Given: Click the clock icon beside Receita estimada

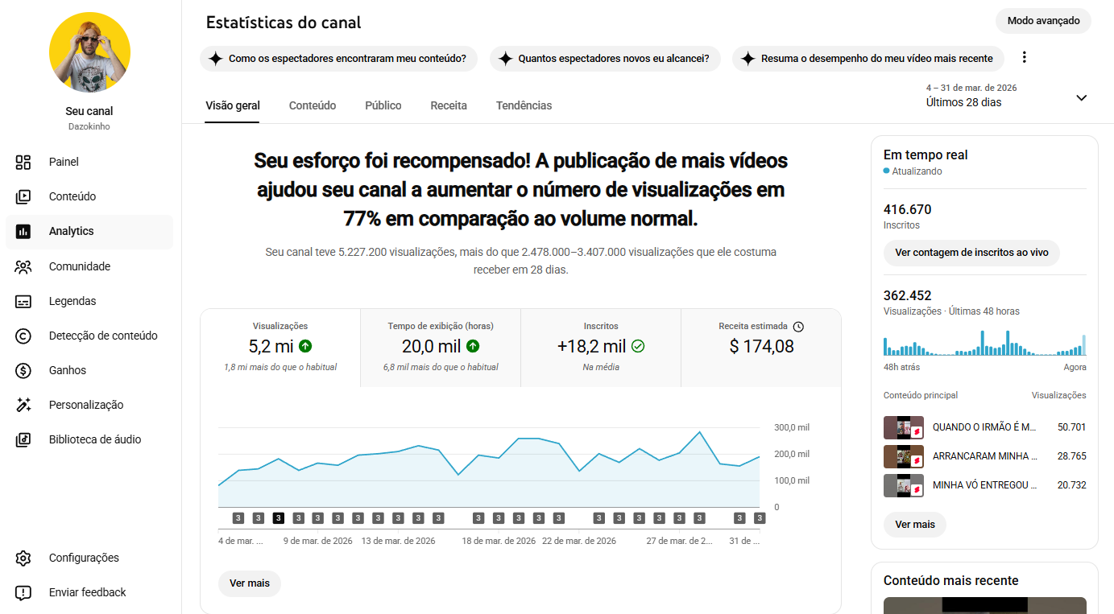Looking at the screenshot, I should (x=798, y=327).
